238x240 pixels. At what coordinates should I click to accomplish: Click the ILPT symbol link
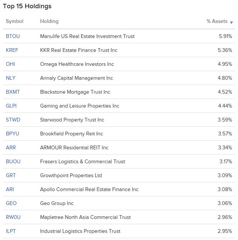pos(11,231)
